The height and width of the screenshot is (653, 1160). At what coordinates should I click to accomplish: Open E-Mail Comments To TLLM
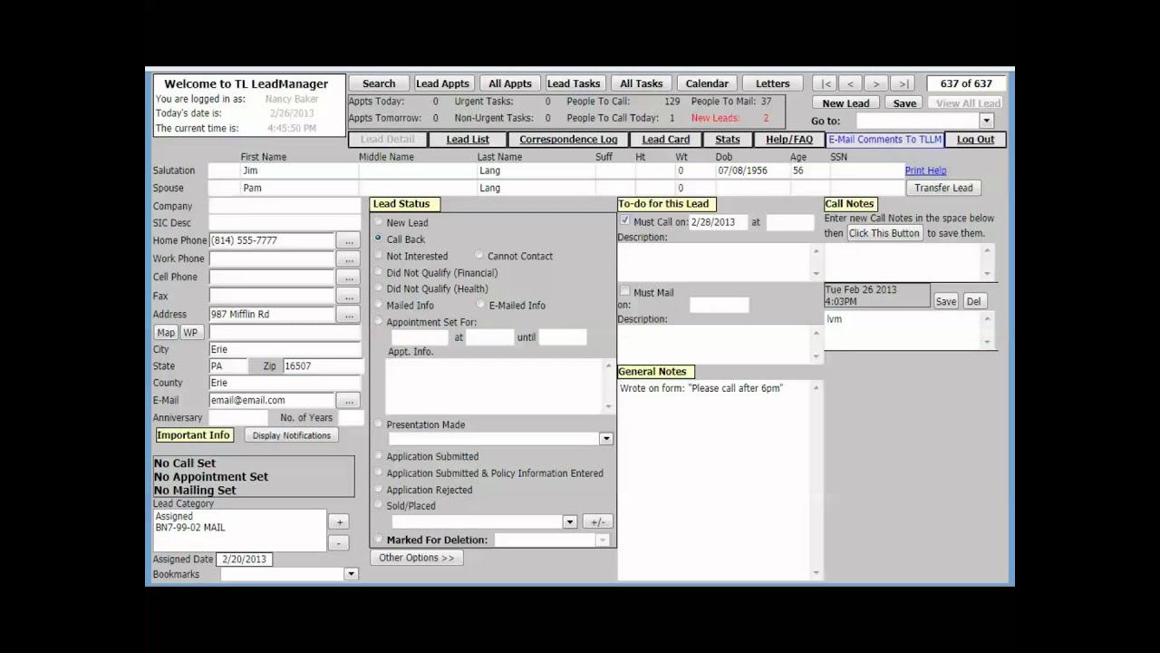tap(885, 140)
